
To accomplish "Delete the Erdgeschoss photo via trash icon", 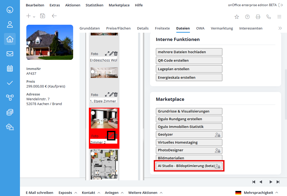I will point(116,53).
